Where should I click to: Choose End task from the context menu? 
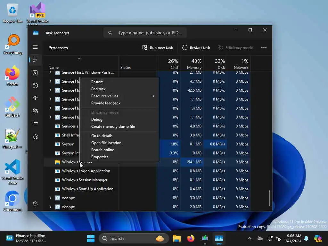click(119, 89)
